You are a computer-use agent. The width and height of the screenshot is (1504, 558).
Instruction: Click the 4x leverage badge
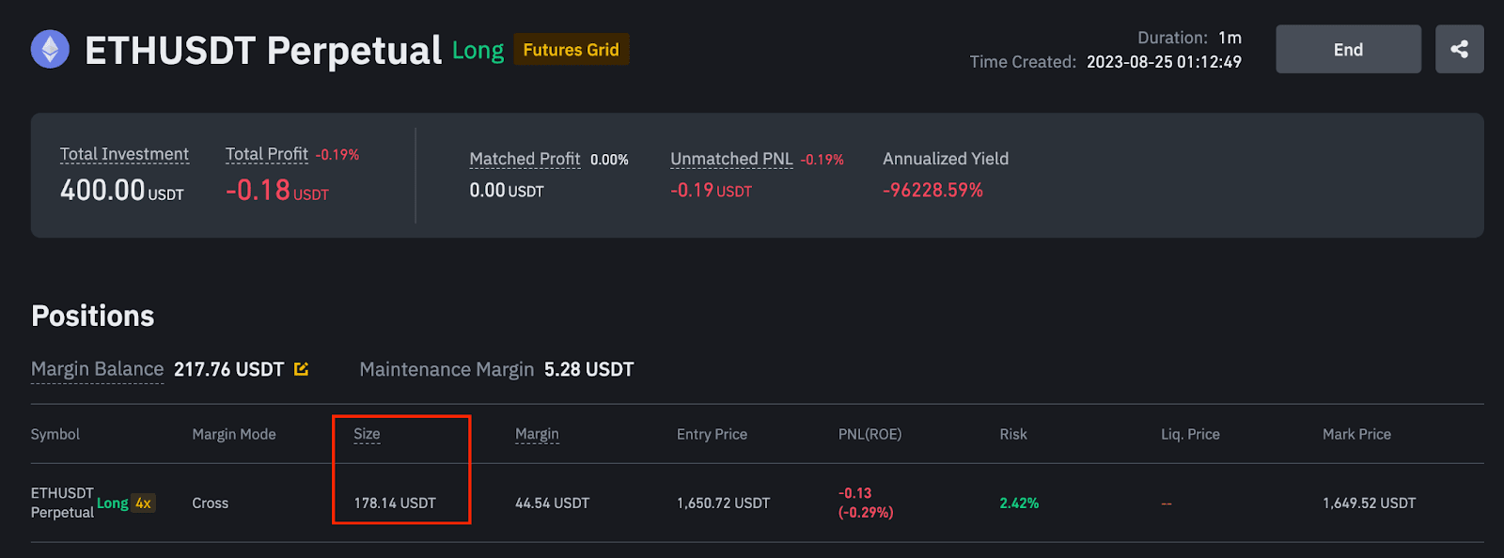143,504
